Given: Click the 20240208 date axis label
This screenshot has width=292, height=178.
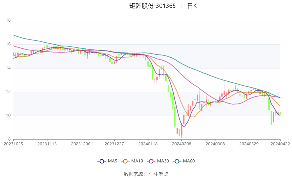Looking at the screenshot, I should point(182,144).
